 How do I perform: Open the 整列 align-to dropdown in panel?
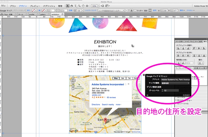[x=201, y=63]
